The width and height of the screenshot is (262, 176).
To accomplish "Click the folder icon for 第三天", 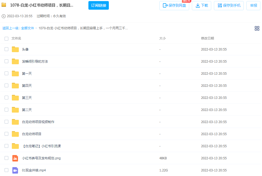I will 15,98.
